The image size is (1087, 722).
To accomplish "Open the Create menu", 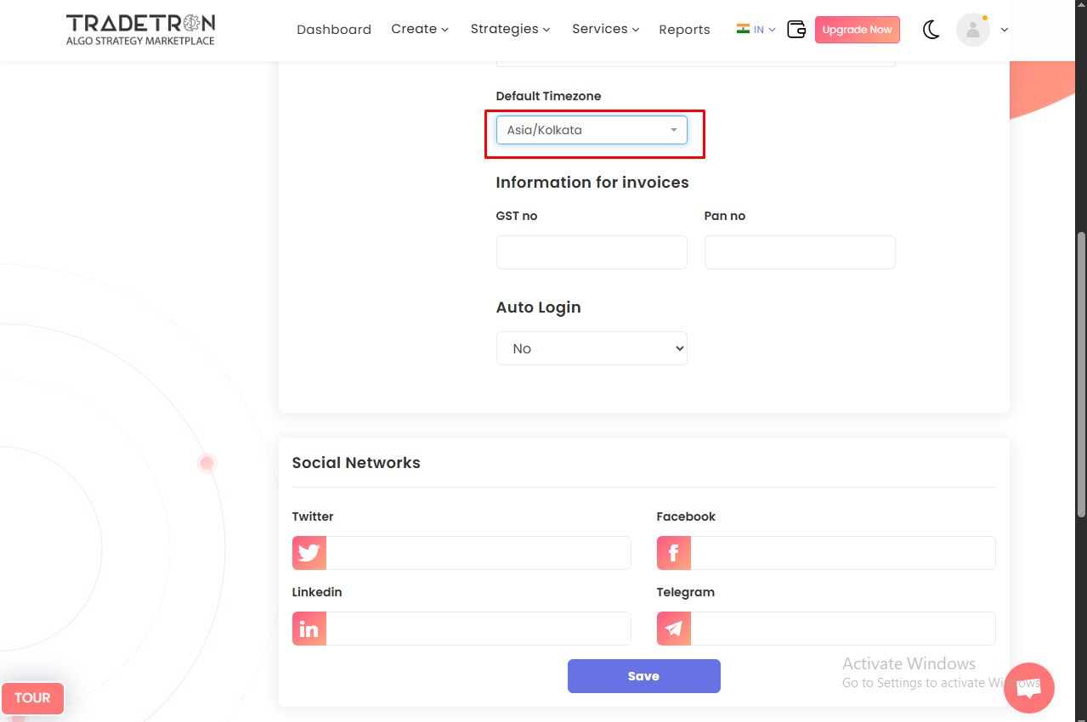I will pos(420,29).
